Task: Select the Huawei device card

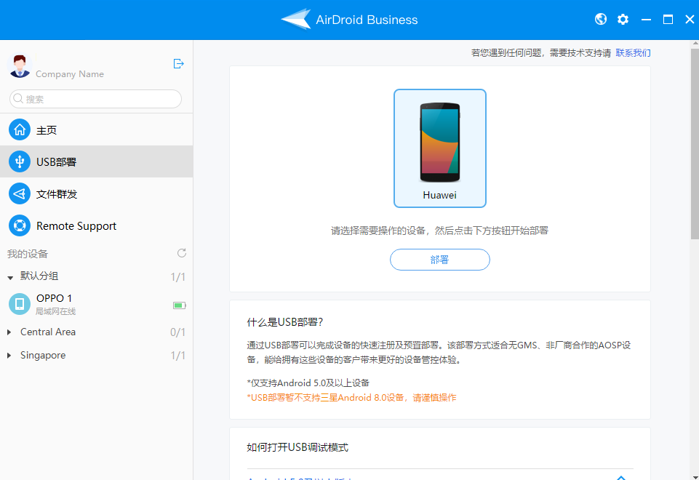Action: pyautogui.click(x=439, y=148)
